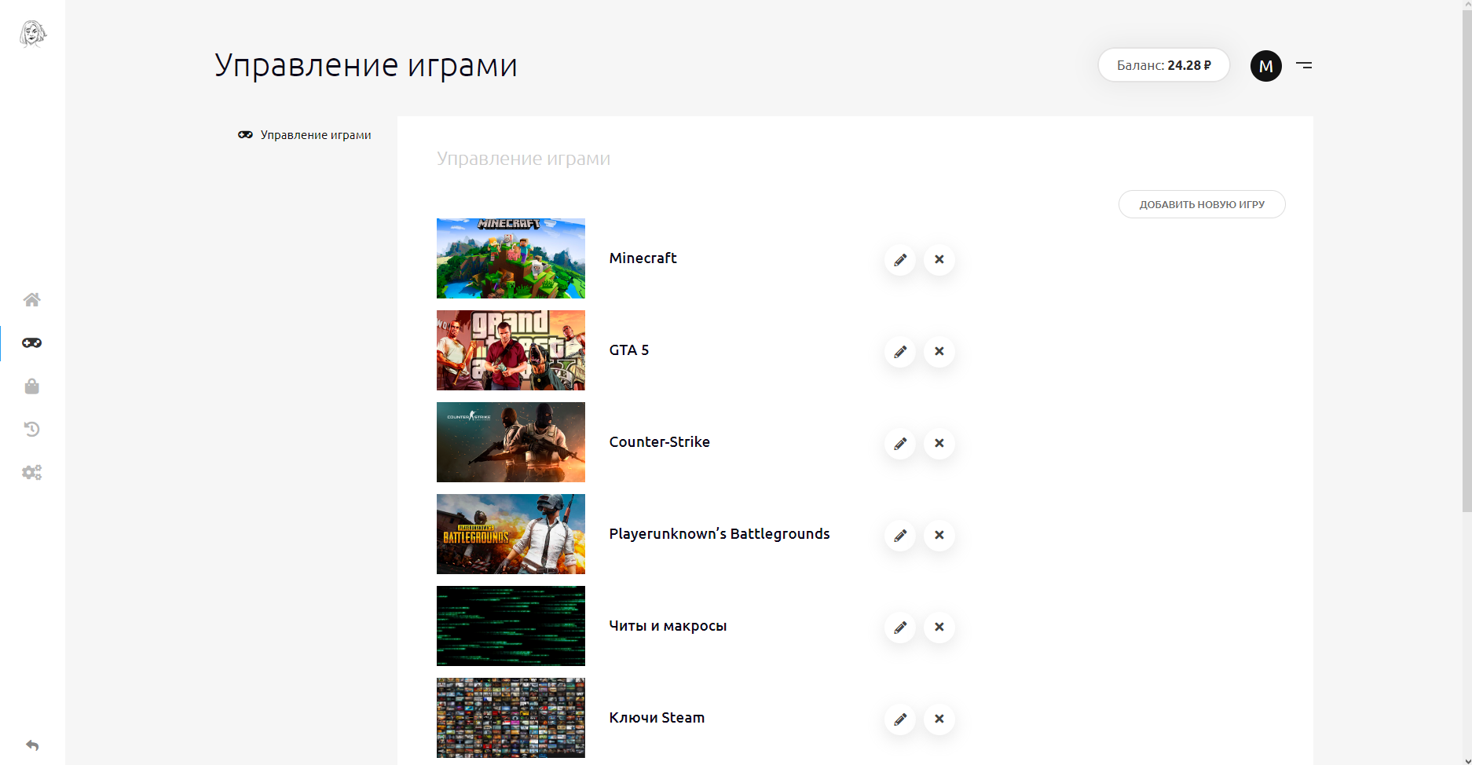1472x765 pixels.
Task: Click the scrollbar down arrow
Action: tap(1467, 760)
